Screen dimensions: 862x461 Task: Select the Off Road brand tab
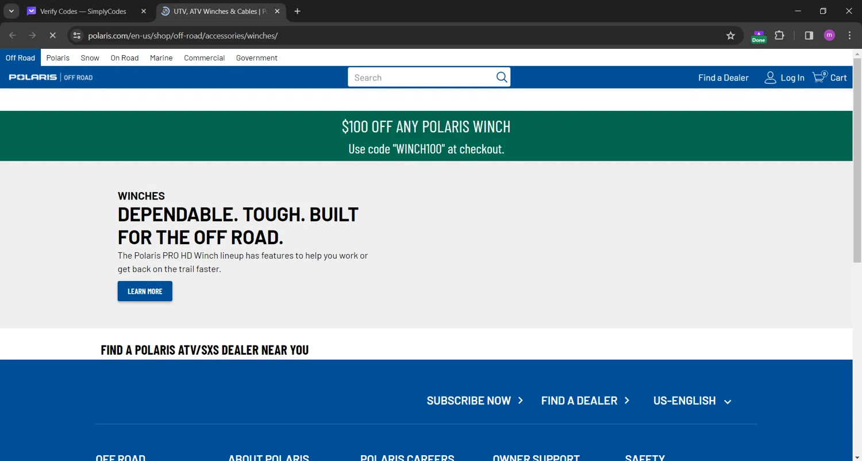20,57
